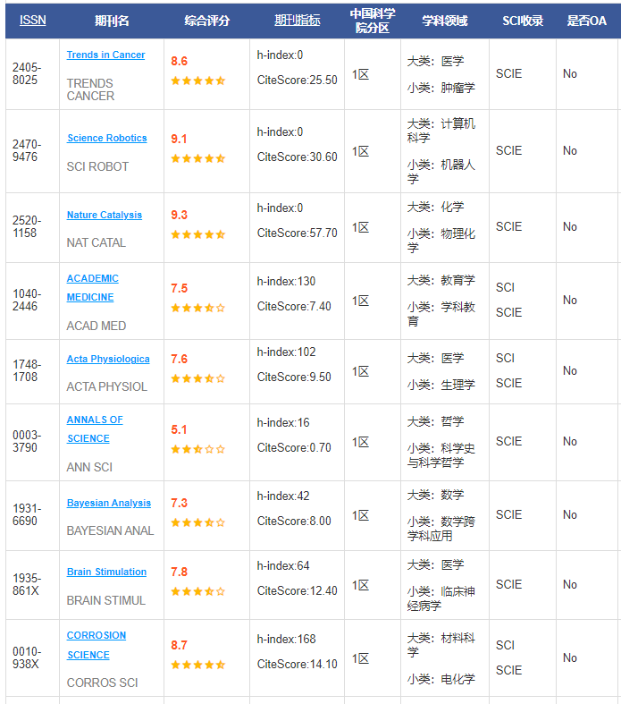Open the Bayesian Analysis journal link
Image resolution: width=621 pixels, height=704 pixels.
108,503
